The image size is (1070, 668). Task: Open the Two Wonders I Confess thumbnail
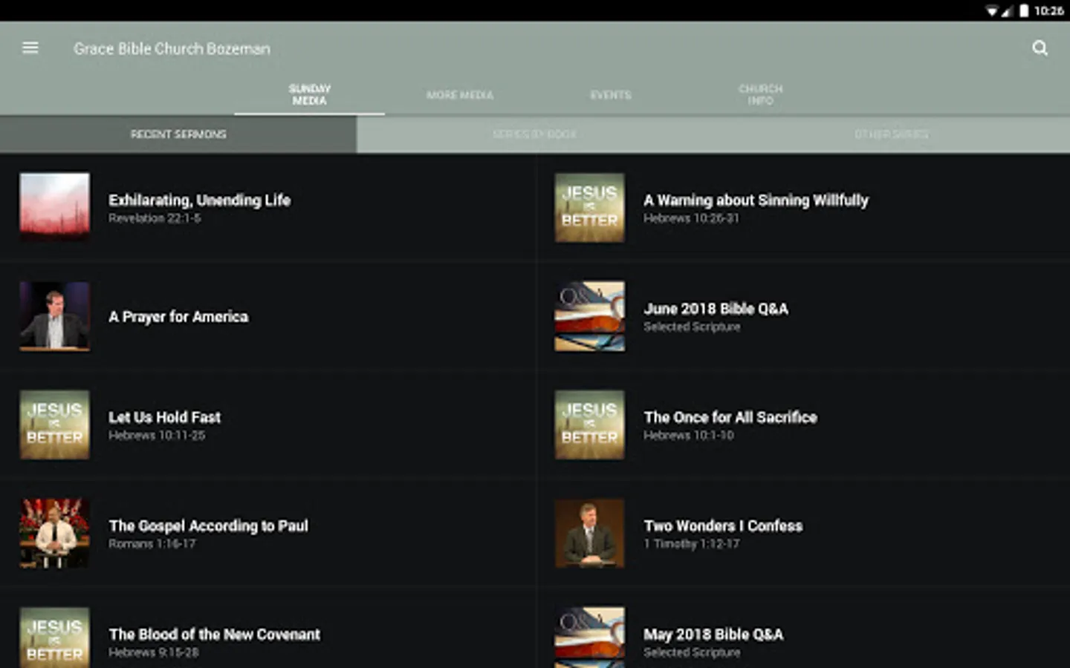(x=590, y=533)
